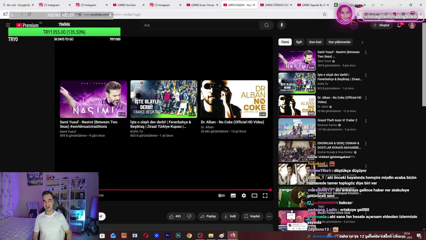Image resolution: width=426 pixels, height=240 pixels.
Task: Save video with the Kaydet button
Action: pos(252,216)
